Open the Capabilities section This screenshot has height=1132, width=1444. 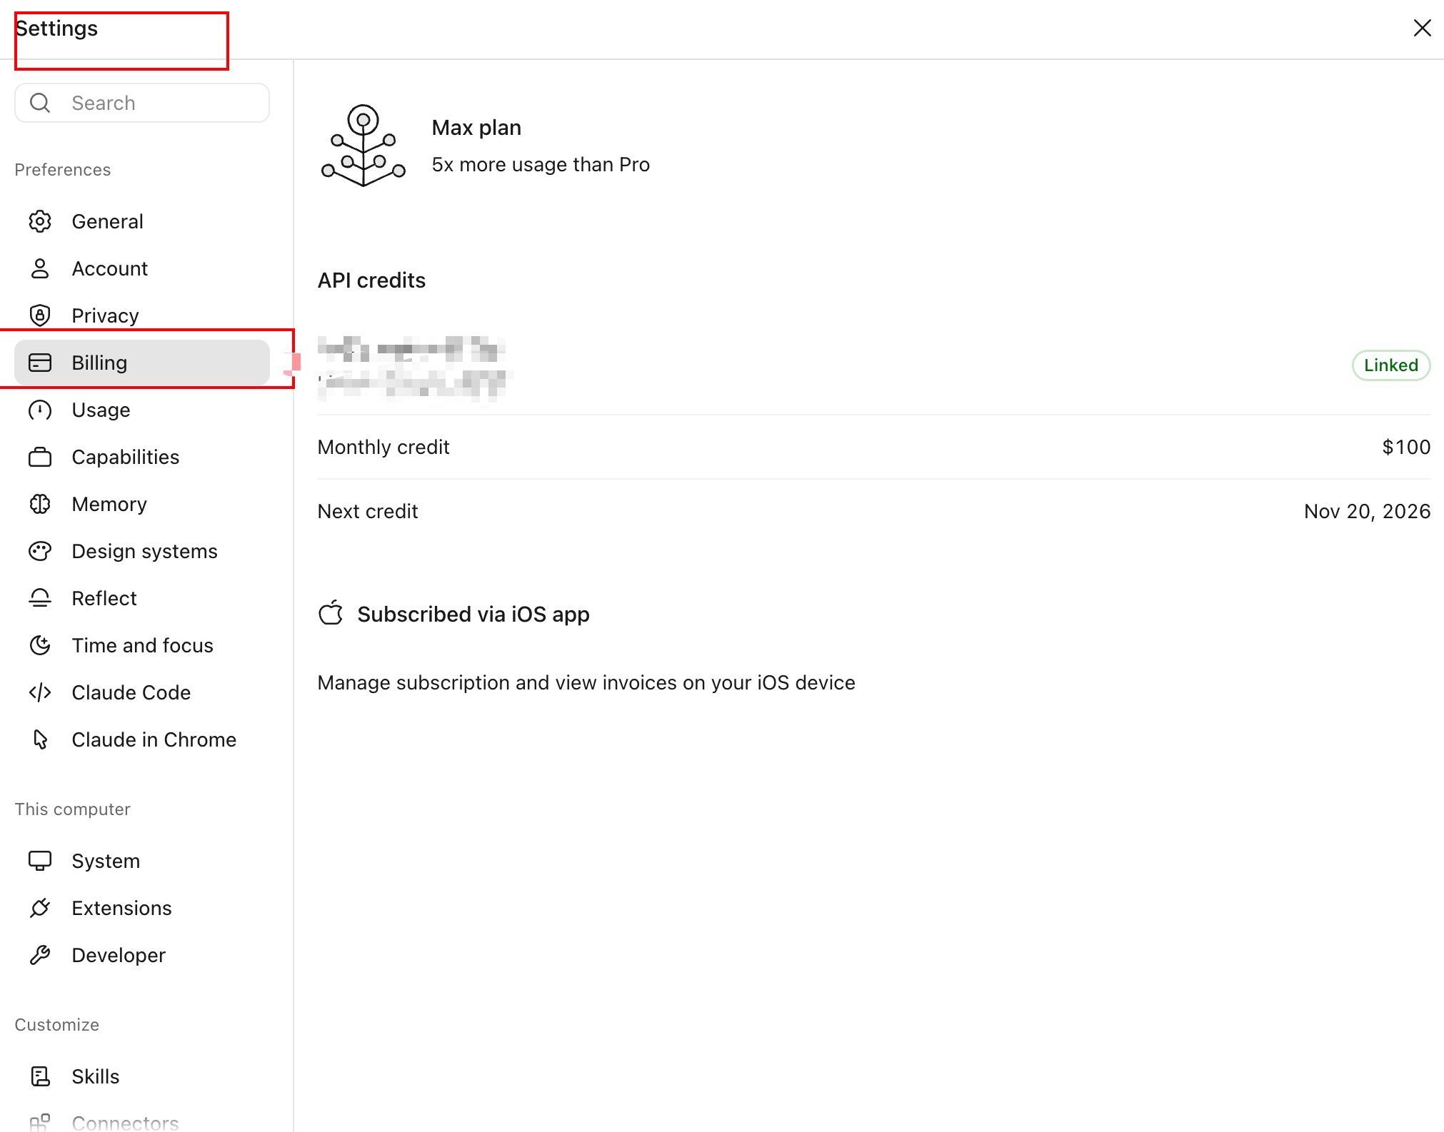pyautogui.click(x=142, y=457)
